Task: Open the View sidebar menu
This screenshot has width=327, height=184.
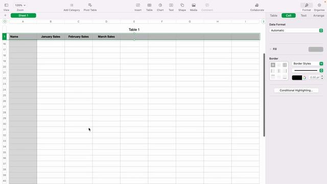Action: click(x=6, y=5)
